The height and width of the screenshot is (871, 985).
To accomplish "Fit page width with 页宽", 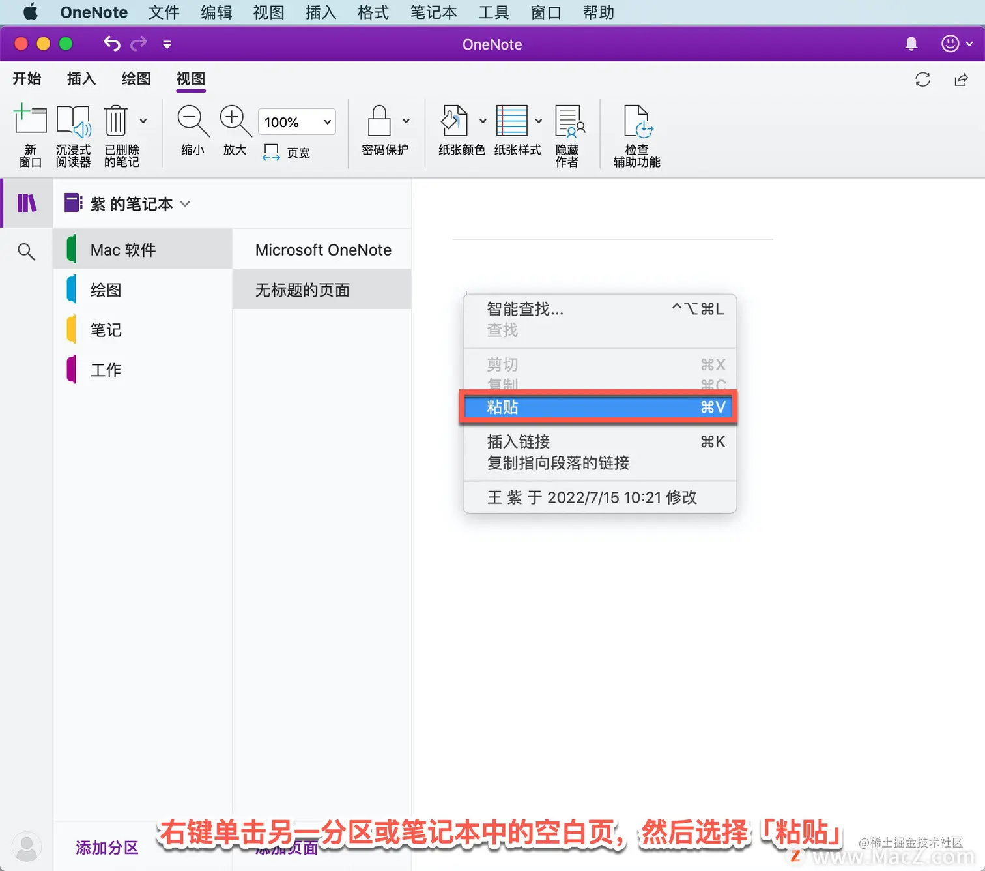I will tap(286, 153).
